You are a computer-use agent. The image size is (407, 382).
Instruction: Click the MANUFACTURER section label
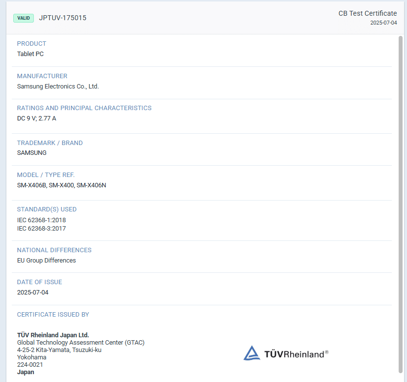tap(42, 76)
